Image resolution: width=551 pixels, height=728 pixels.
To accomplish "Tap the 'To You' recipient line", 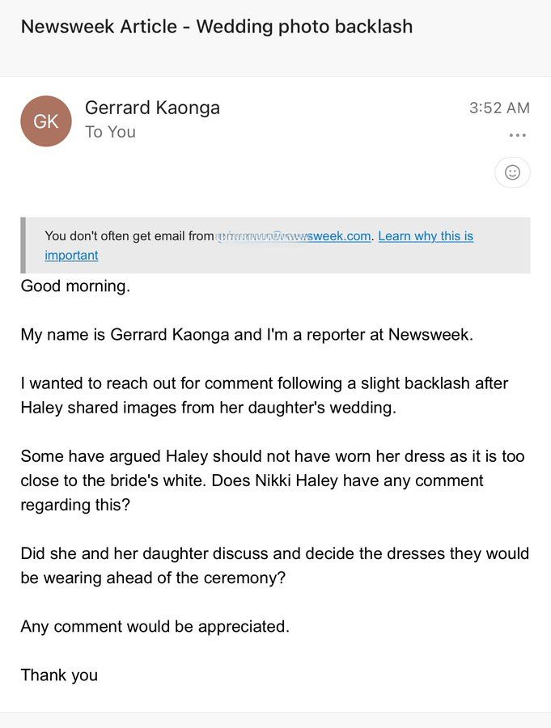I will coord(110,132).
